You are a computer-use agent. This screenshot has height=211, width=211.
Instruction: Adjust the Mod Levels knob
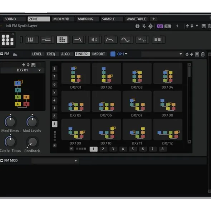[32, 122]
